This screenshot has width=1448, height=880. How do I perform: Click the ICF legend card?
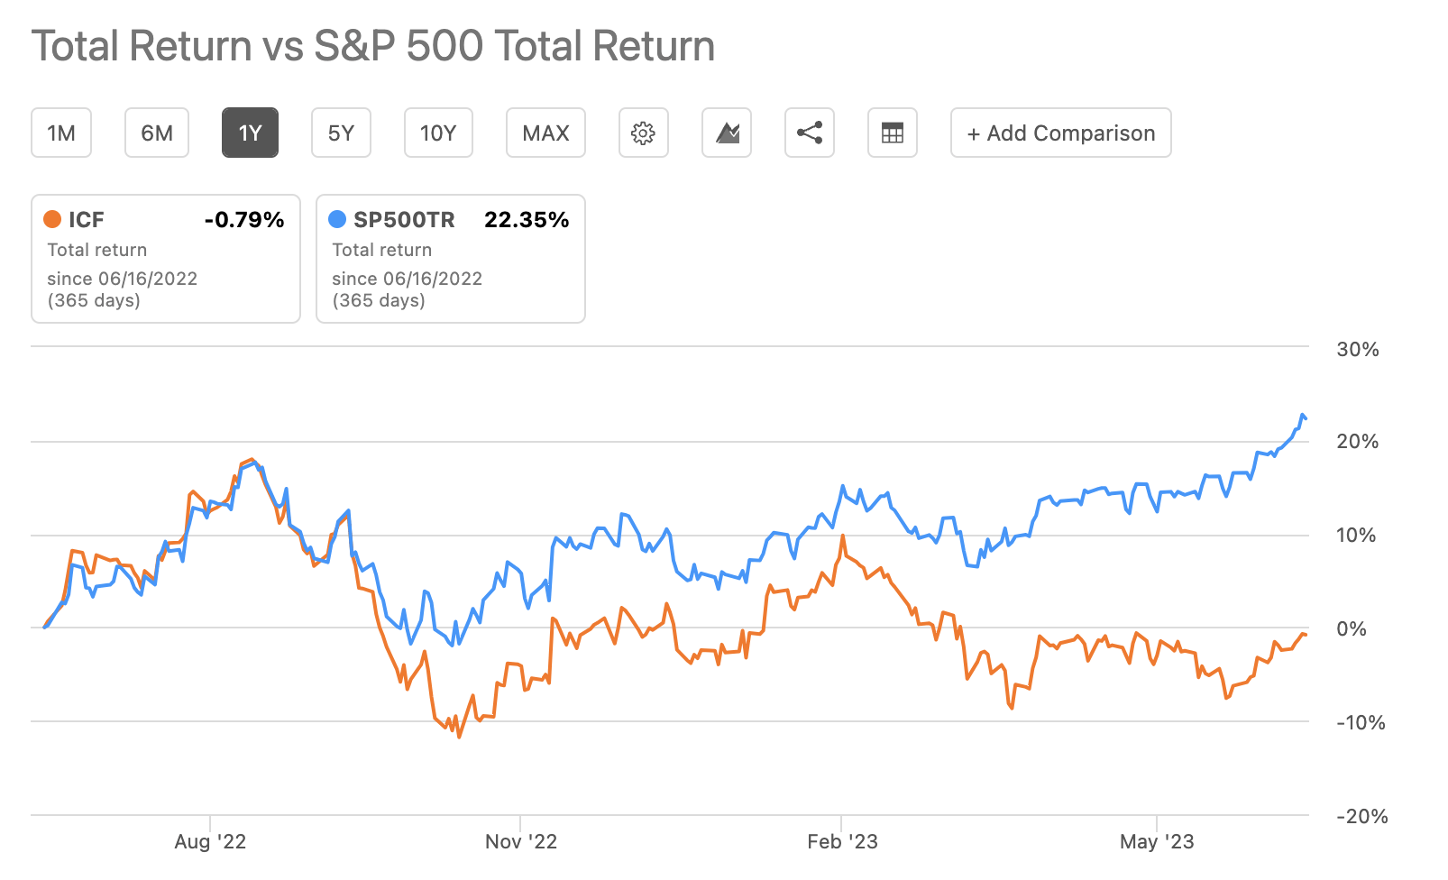(165, 259)
